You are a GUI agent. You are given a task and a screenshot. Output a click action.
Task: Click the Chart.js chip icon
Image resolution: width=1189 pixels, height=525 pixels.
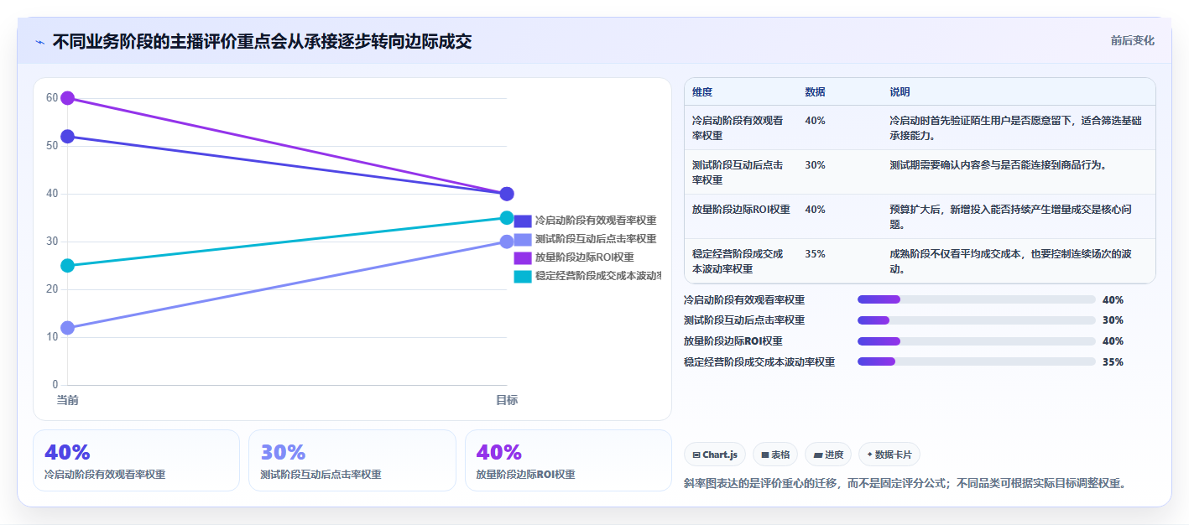(696, 455)
